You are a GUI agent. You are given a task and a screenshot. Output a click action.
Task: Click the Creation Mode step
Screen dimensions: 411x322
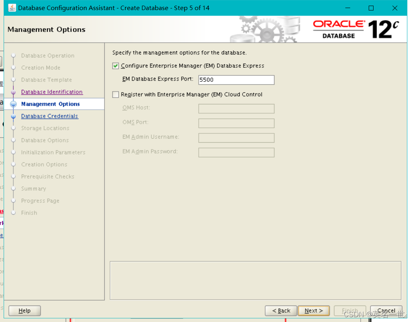coord(41,68)
